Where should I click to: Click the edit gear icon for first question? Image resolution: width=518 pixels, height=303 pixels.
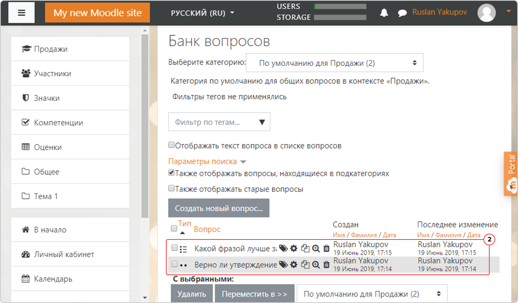[294, 249]
